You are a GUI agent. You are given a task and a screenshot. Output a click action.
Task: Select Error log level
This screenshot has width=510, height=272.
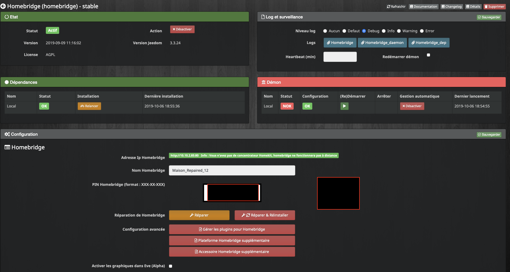[x=422, y=31]
